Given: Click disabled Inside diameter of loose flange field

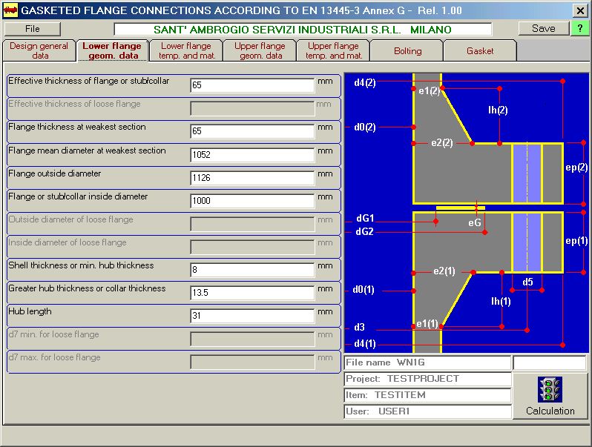Looking at the screenshot, I should point(252,247).
